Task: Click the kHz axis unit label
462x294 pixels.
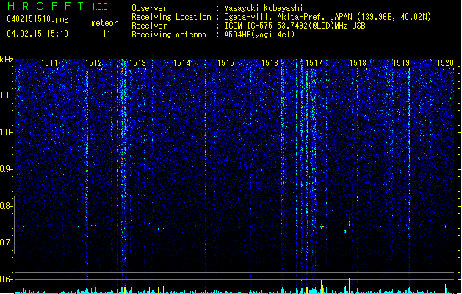Action: tap(7, 60)
